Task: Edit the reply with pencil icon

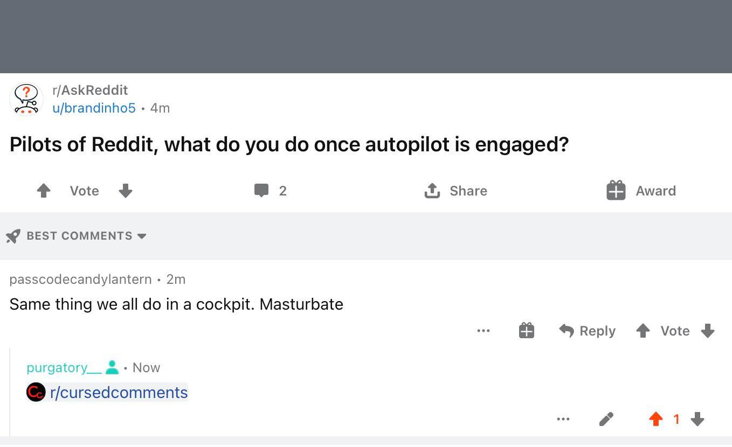Action: point(606,419)
